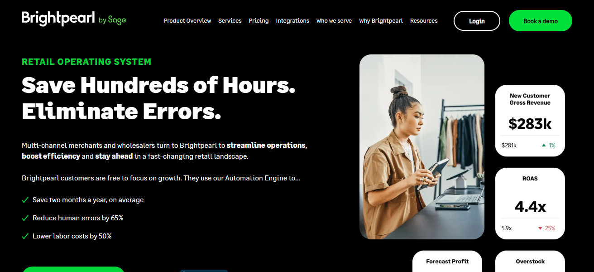Click the Brightpearl by Sage logo

click(74, 19)
